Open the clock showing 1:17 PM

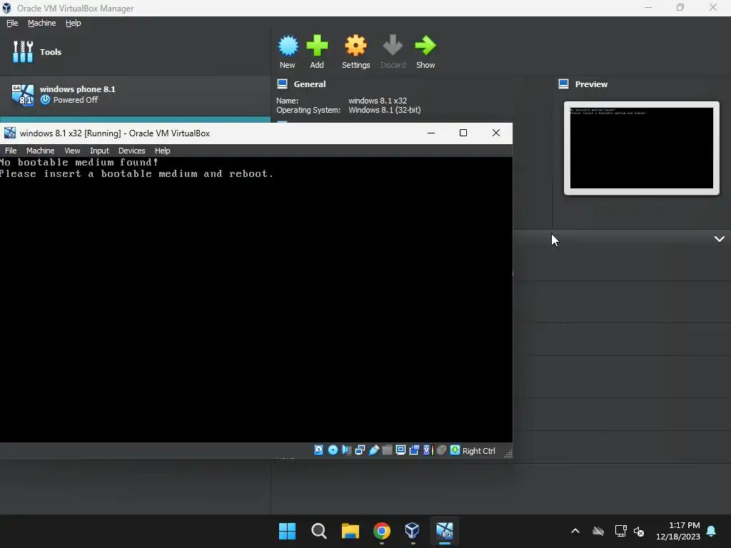678,531
